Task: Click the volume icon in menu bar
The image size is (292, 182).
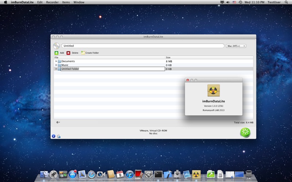Action: tap(228, 2)
